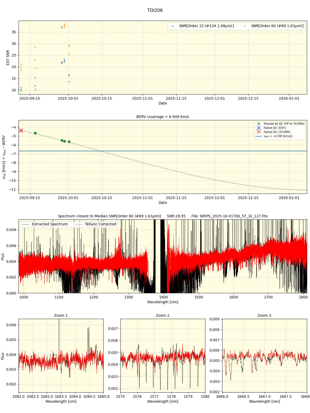This screenshot has height=413, width=310.
Task: Click the EXT SNR y-axis label
Action: click(x=8, y=58)
